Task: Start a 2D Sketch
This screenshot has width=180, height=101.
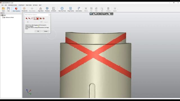Action: click(x=54, y=9)
